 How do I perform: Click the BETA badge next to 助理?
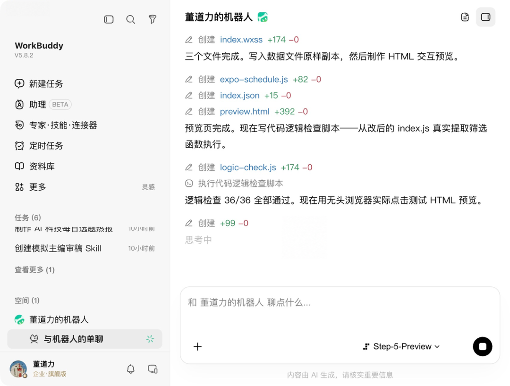click(60, 104)
